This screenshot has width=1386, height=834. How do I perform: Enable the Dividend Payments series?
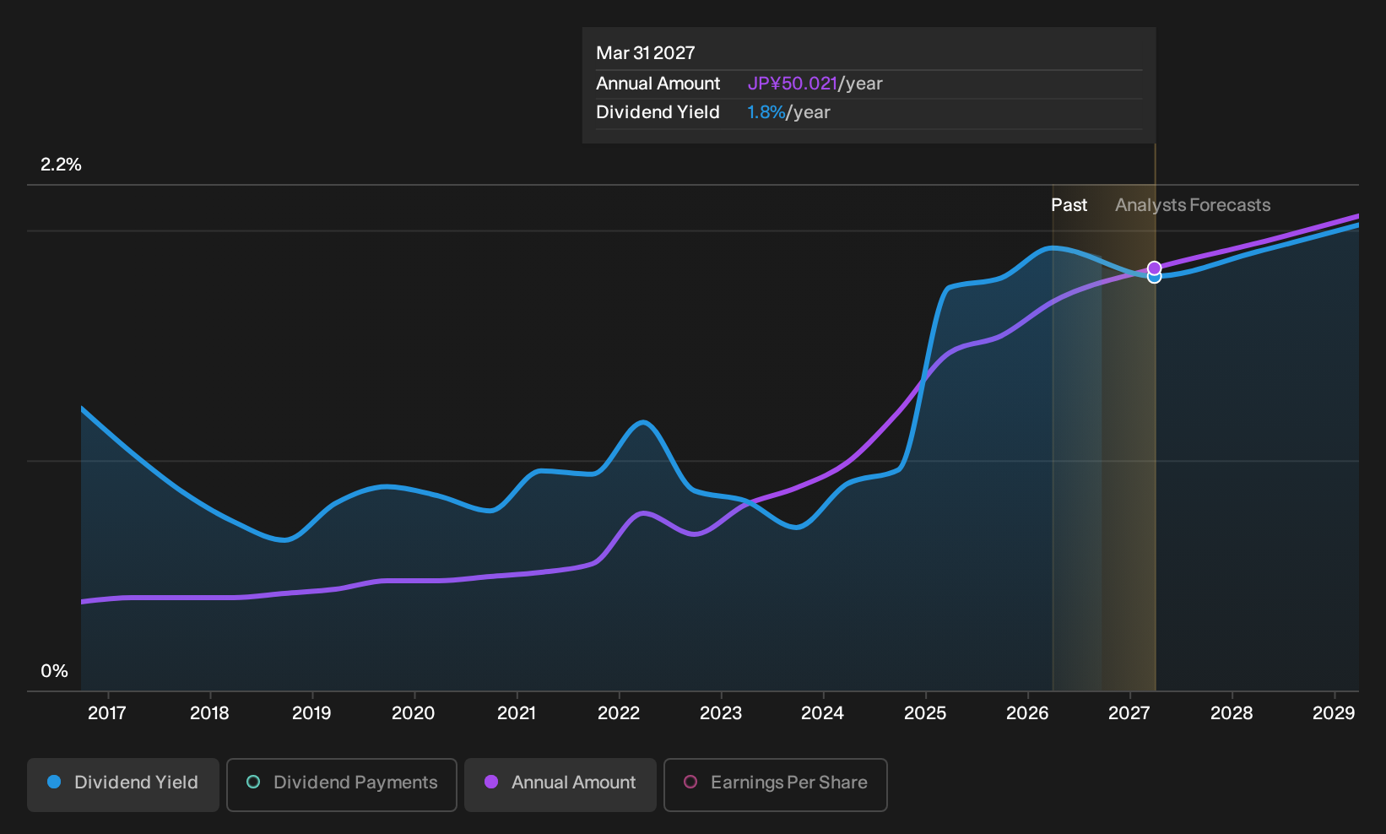click(342, 785)
